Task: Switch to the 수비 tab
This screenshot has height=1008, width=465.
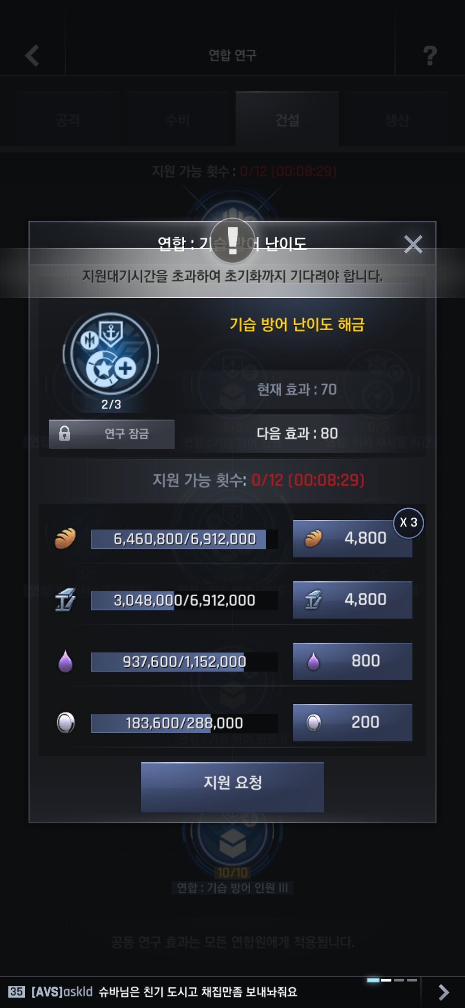Action: (x=177, y=120)
